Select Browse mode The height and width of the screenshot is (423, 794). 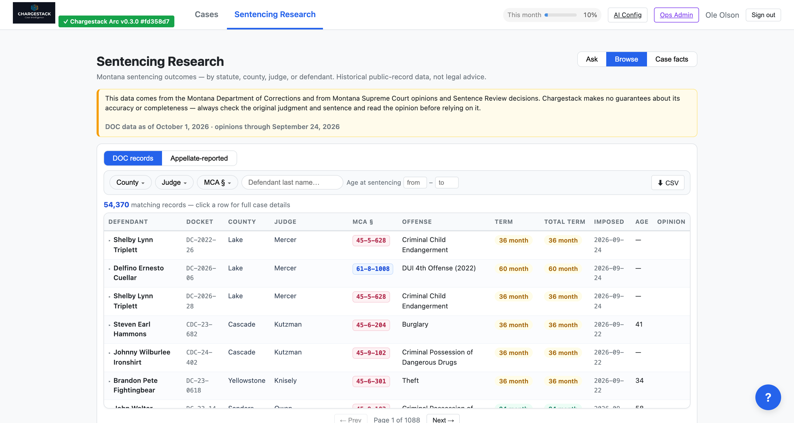(x=626, y=59)
